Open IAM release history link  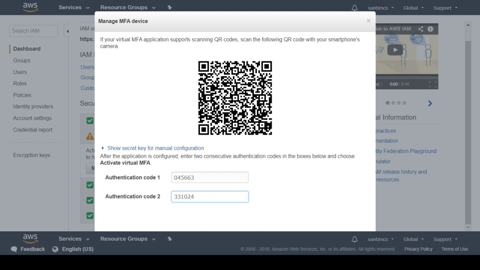[401, 172]
